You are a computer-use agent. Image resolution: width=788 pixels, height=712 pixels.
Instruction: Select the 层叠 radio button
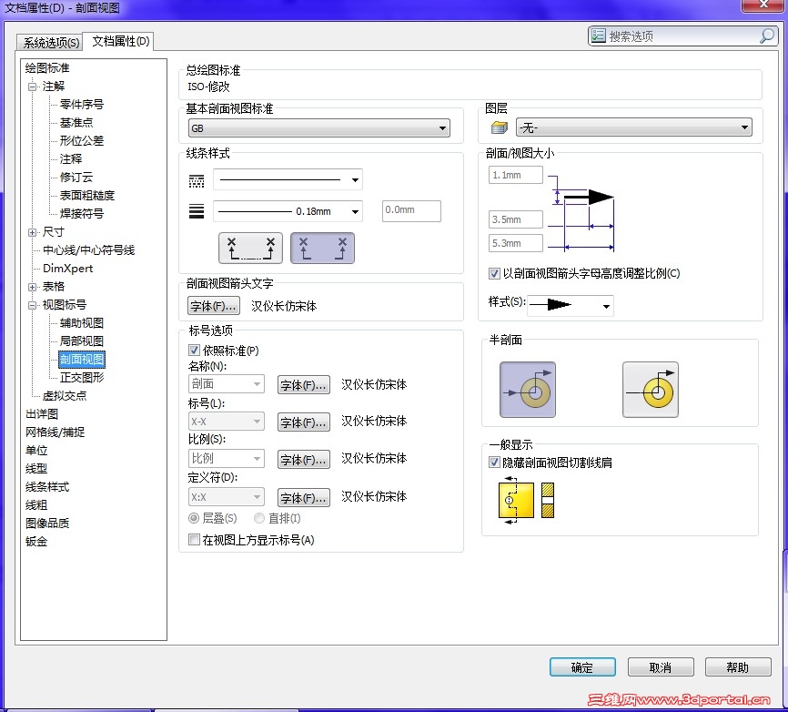pos(194,518)
